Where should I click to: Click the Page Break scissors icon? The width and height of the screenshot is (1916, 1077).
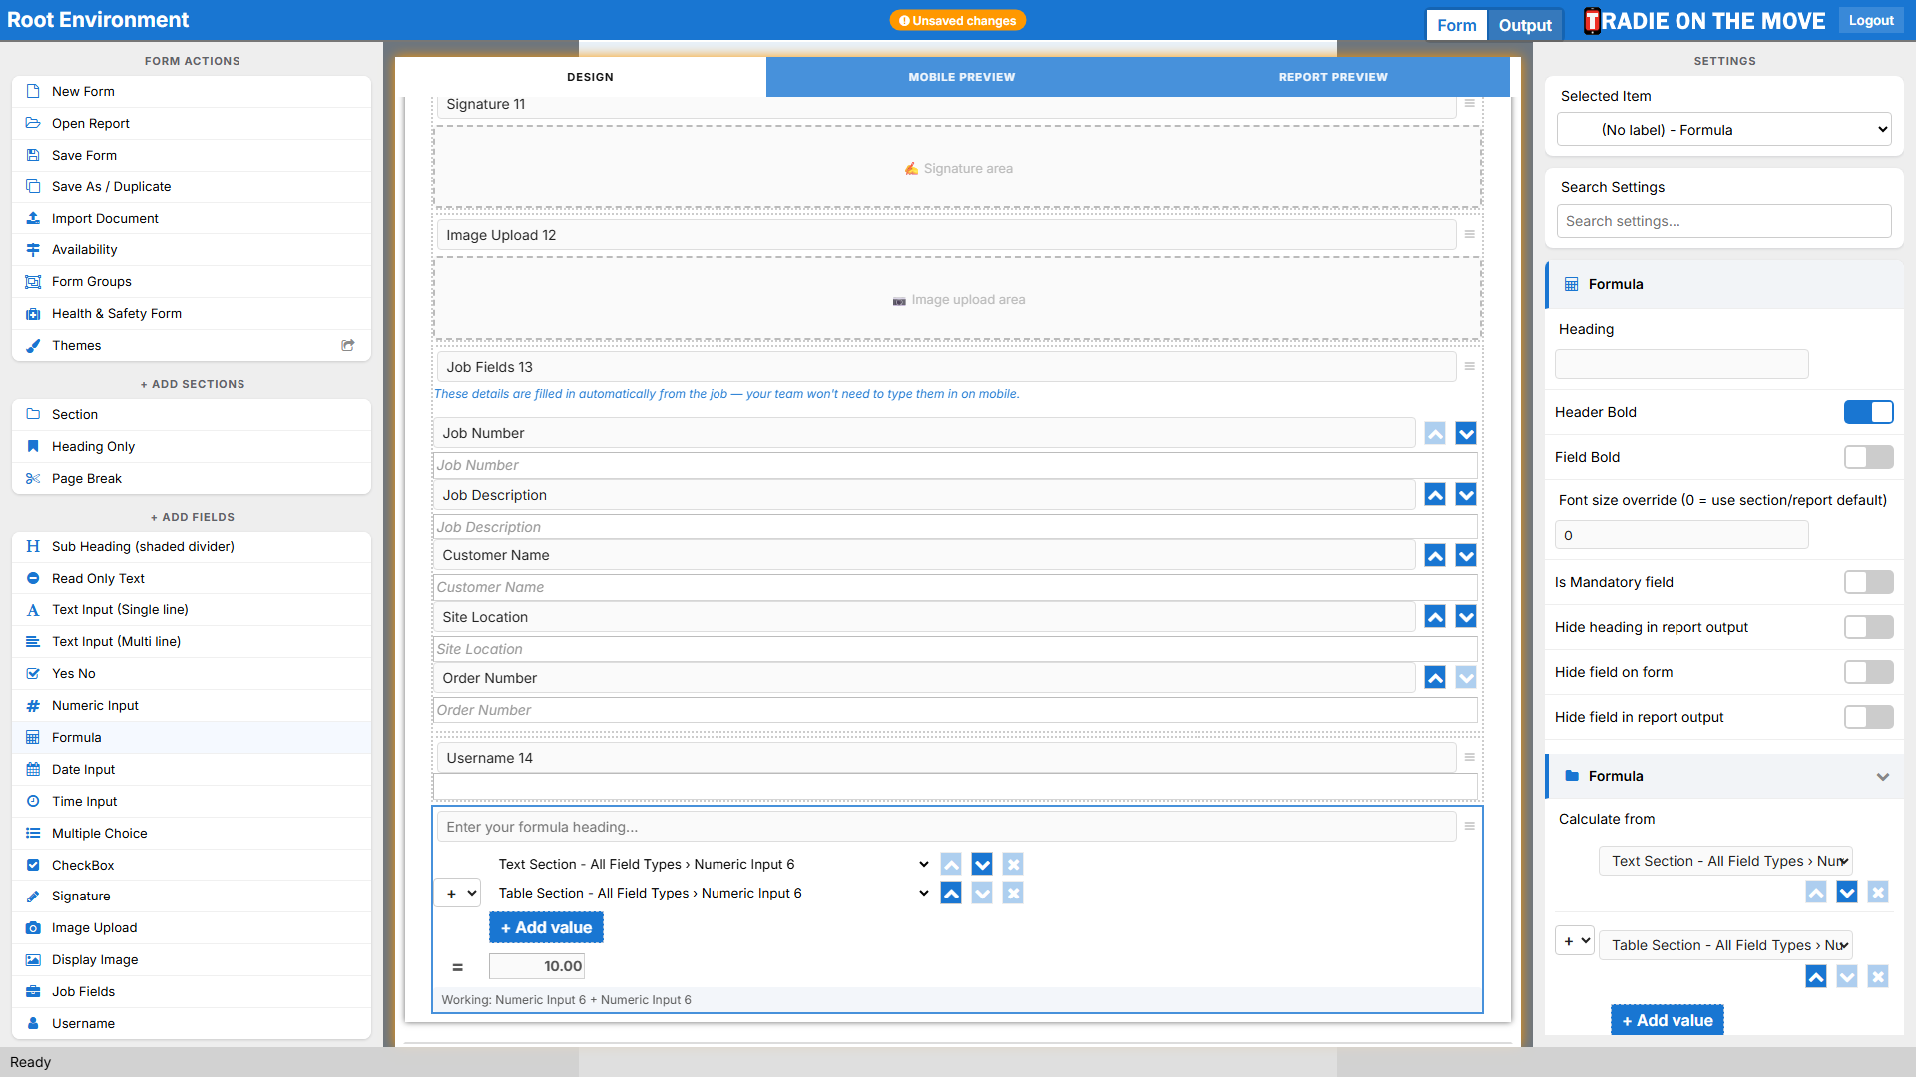(33, 478)
